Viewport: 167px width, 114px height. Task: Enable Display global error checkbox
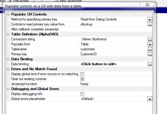coord(82,74)
